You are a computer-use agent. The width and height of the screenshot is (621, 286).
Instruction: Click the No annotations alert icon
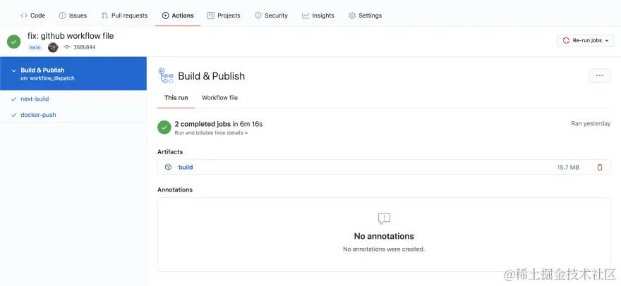tap(384, 218)
